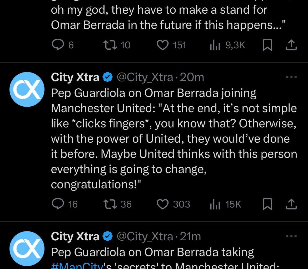Click the reply icon showing 6 comments
Viewport: 308px width, 269px height.
coord(58,45)
